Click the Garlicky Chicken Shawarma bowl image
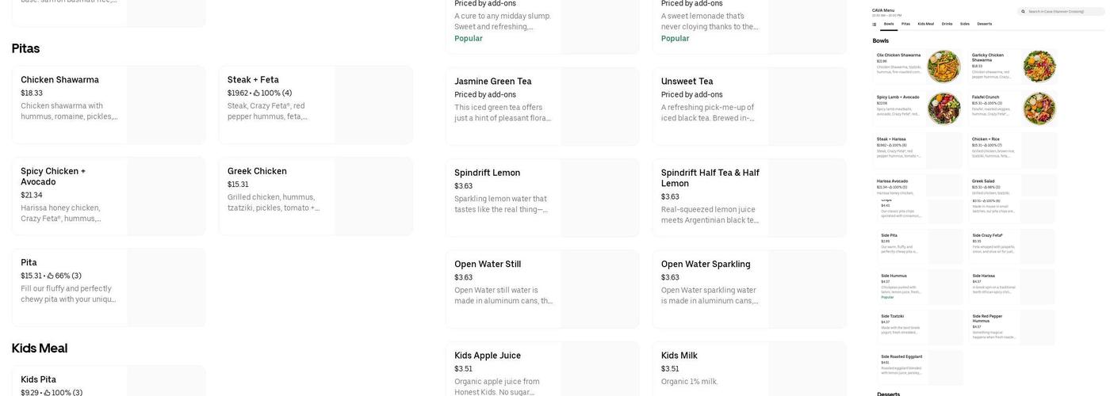The width and height of the screenshot is (1110, 396). click(1039, 67)
